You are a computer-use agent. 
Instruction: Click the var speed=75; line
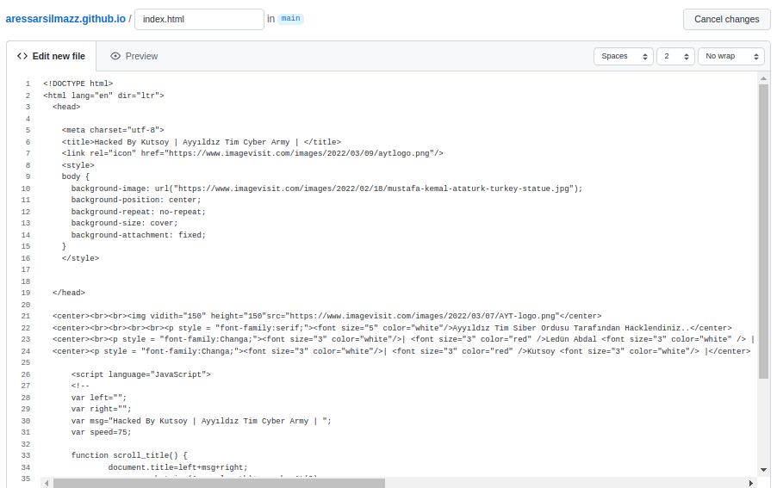click(x=101, y=433)
